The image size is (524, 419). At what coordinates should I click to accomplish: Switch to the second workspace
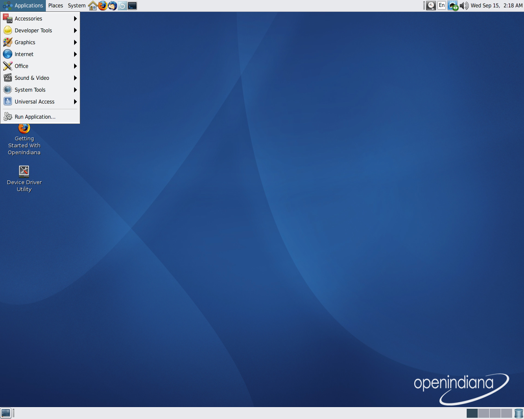(x=483, y=413)
